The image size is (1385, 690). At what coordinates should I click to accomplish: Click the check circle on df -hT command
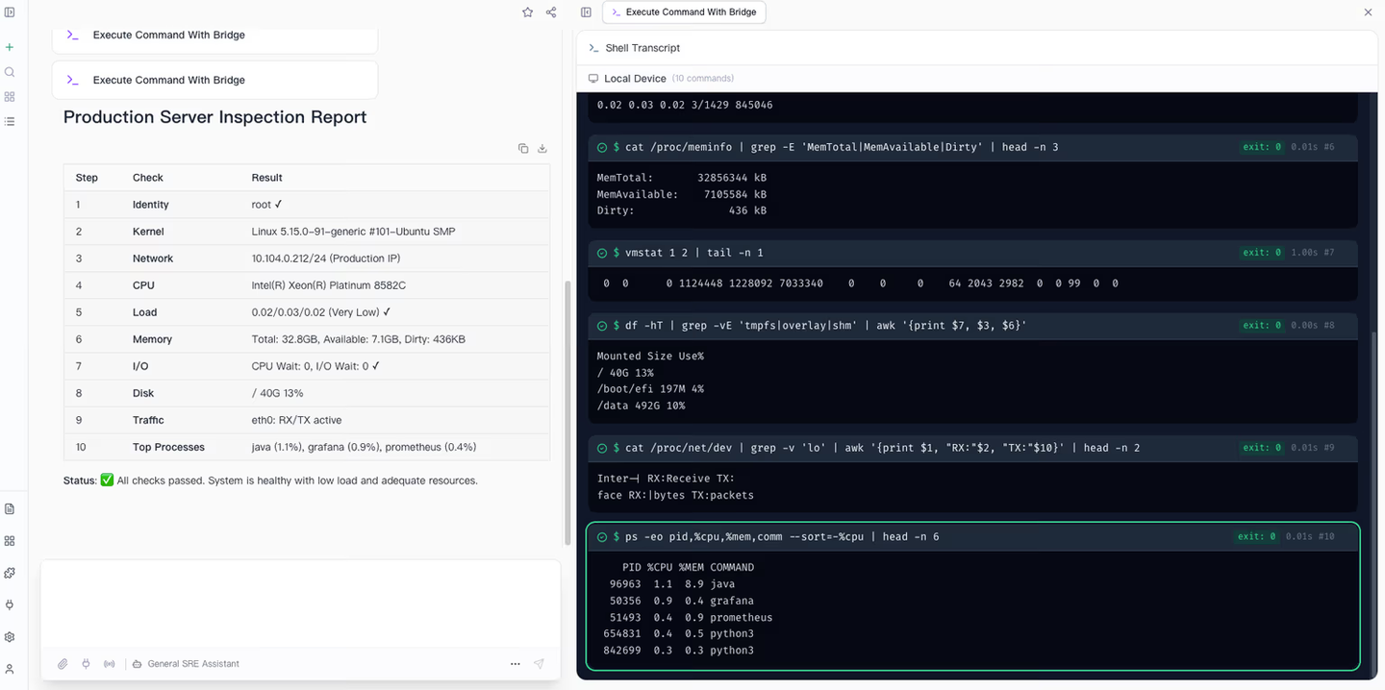click(x=602, y=326)
